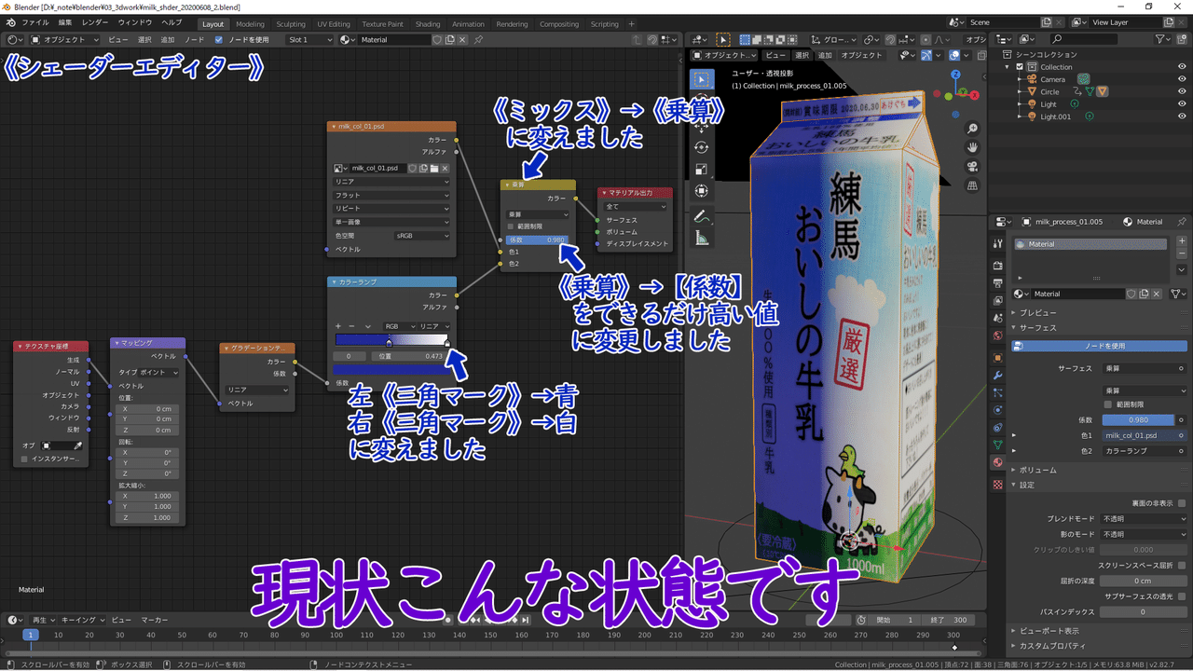Click the blue ノードを使用 button in properties
Screen dimensions: 1193x671
coord(1099,346)
